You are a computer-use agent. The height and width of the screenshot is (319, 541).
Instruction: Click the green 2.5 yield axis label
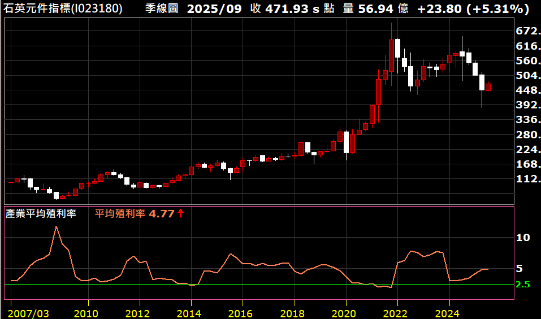[x=522, y=285]
